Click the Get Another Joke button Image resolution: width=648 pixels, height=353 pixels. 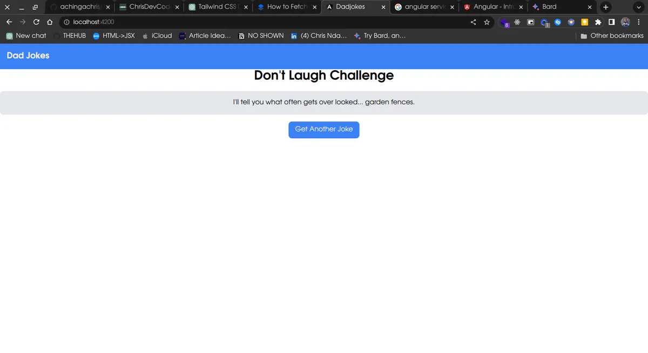click(323, 130)
